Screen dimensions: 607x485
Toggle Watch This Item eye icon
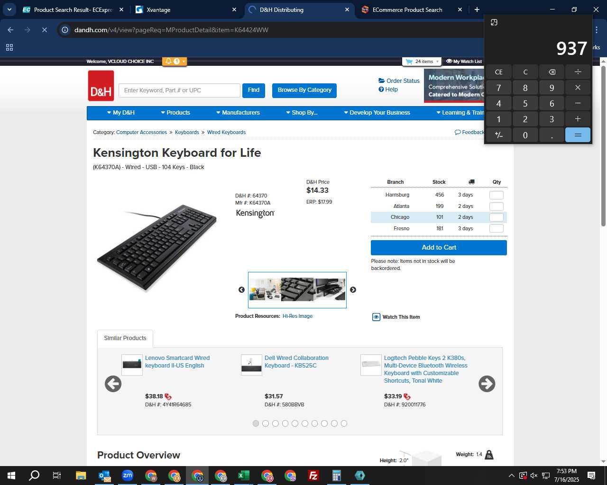pos(376,317)
